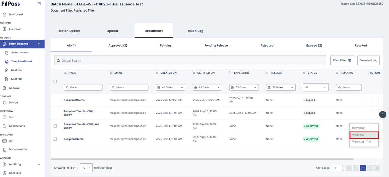Viewport: 389px width, 177px height.
Task: Click the RELEASE column drag handle
Action: point(267,73)
